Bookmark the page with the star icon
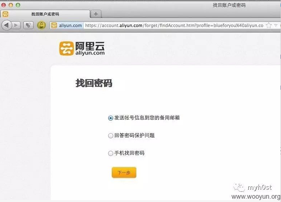Image resolution: width=281 pixels, height=202 pixels. [x=269, y=25]
